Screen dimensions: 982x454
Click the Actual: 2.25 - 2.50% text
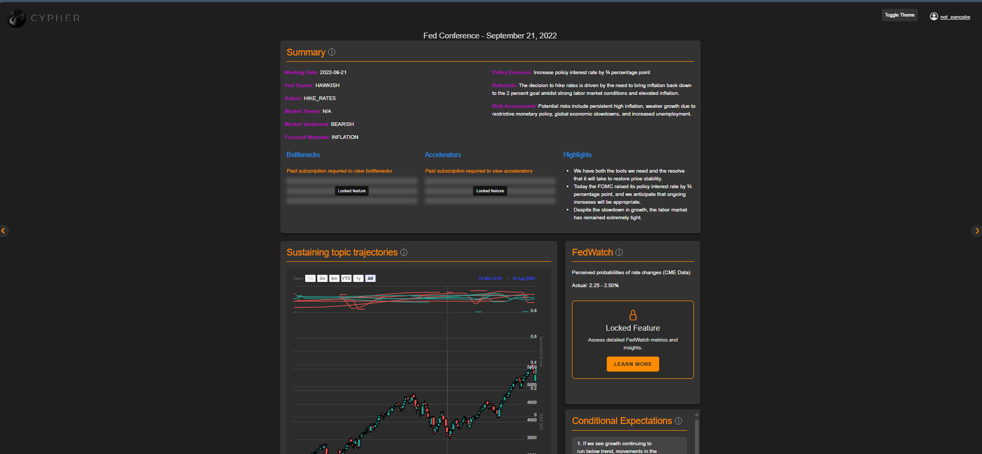click(595, 286)
